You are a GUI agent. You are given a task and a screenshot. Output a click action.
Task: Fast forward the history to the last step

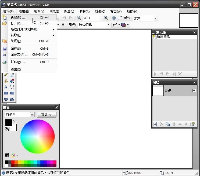click(174, 74)
